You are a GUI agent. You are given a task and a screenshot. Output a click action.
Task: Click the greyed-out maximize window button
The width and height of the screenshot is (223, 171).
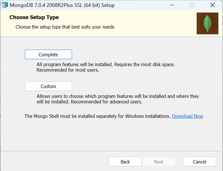point(192,5)
